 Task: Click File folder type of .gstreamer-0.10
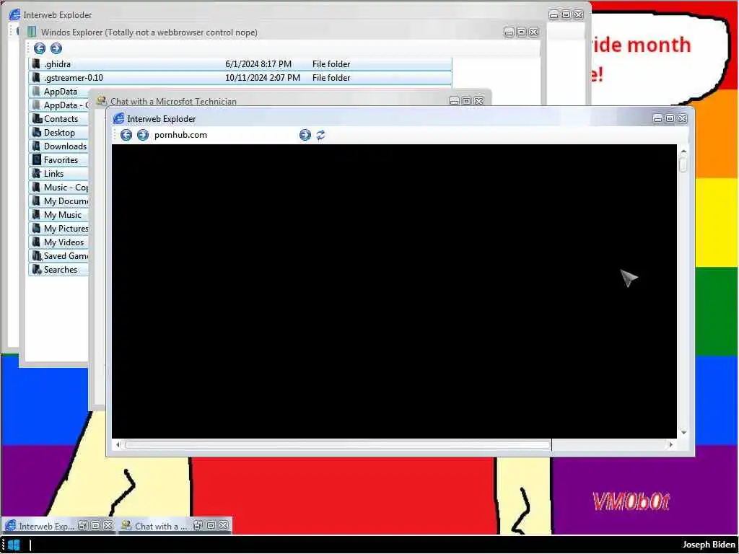[331, 78]
